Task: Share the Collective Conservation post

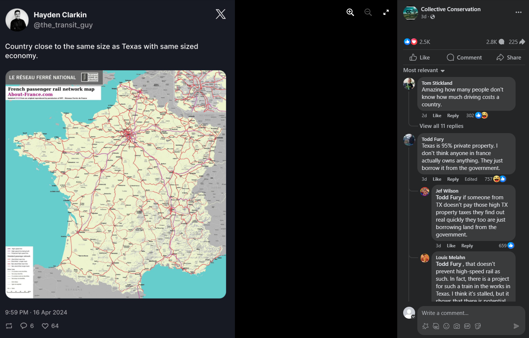Action: point(509,57)
